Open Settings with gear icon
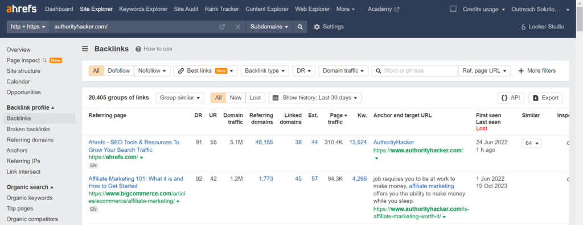This screenshot has height=225, width=583. 329,27
